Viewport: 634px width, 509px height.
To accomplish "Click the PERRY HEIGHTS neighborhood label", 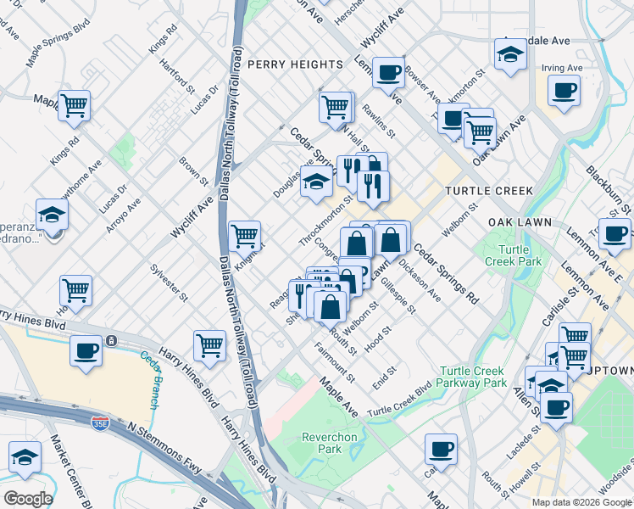I will [295, 64].
